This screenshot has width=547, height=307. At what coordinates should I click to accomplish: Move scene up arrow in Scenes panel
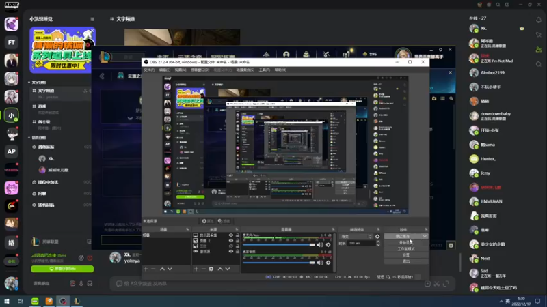point(162,269)
